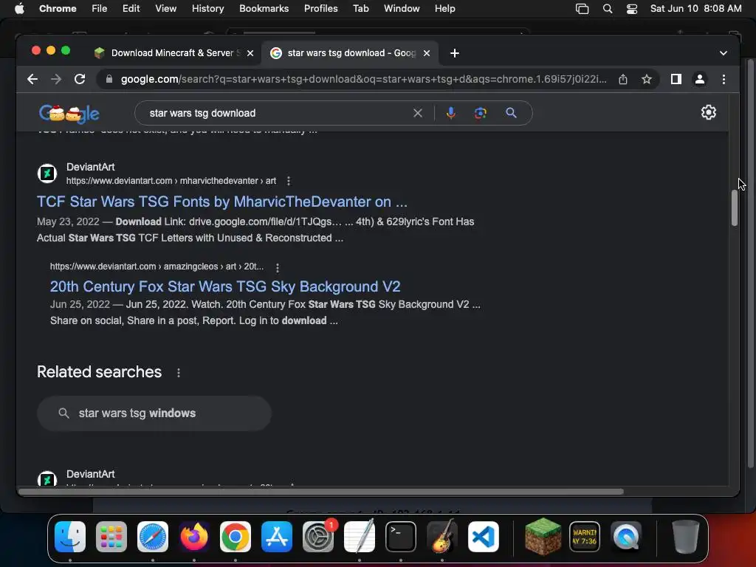This screenshot has height=567, width=756.
Task: Open System Settings from the Dock
Action: pos(318,537)
